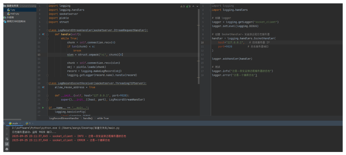Click the handle() breadcrumb item
The height and width of the screenshot is (155, 346).
(x=88, y=118)
